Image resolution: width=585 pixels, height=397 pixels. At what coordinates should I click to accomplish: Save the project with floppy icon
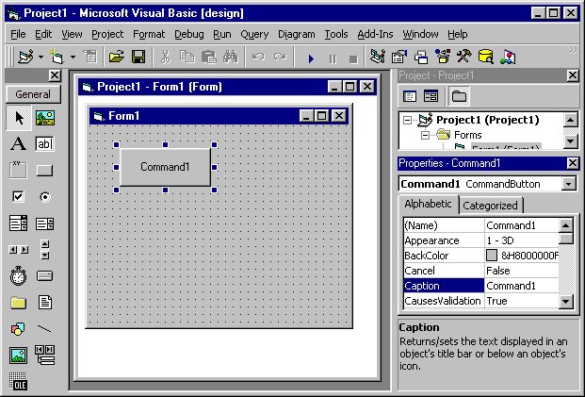[x=138, y=58]
